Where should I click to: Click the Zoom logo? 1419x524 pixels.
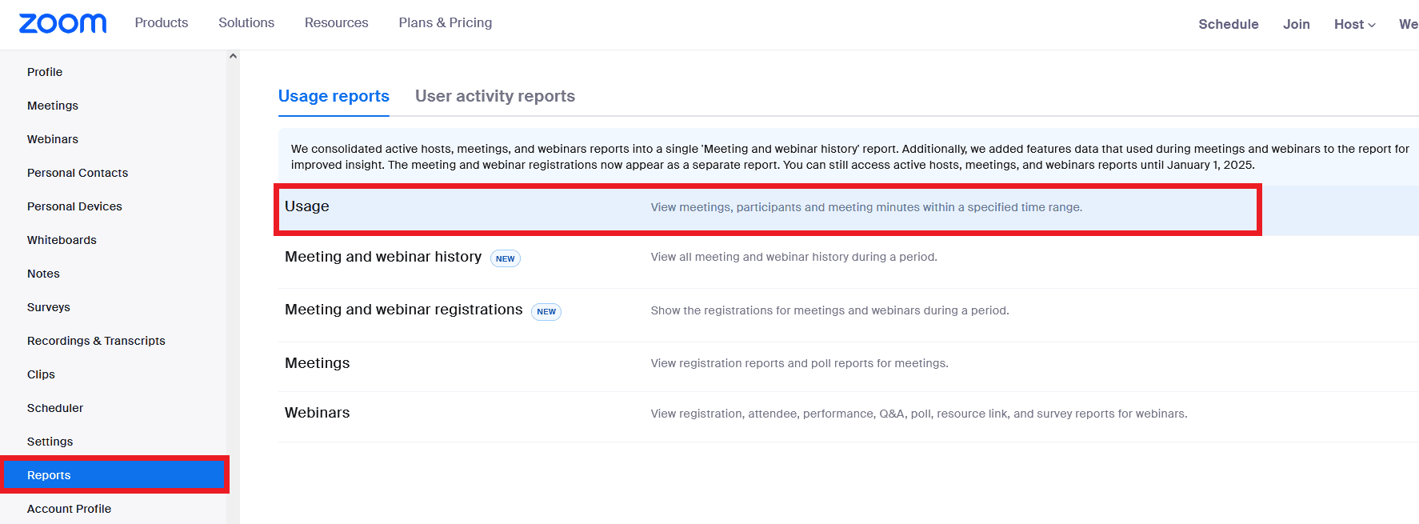click(x=62, y=23)
